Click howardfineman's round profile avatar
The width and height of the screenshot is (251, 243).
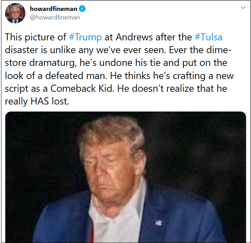[15, 13]
